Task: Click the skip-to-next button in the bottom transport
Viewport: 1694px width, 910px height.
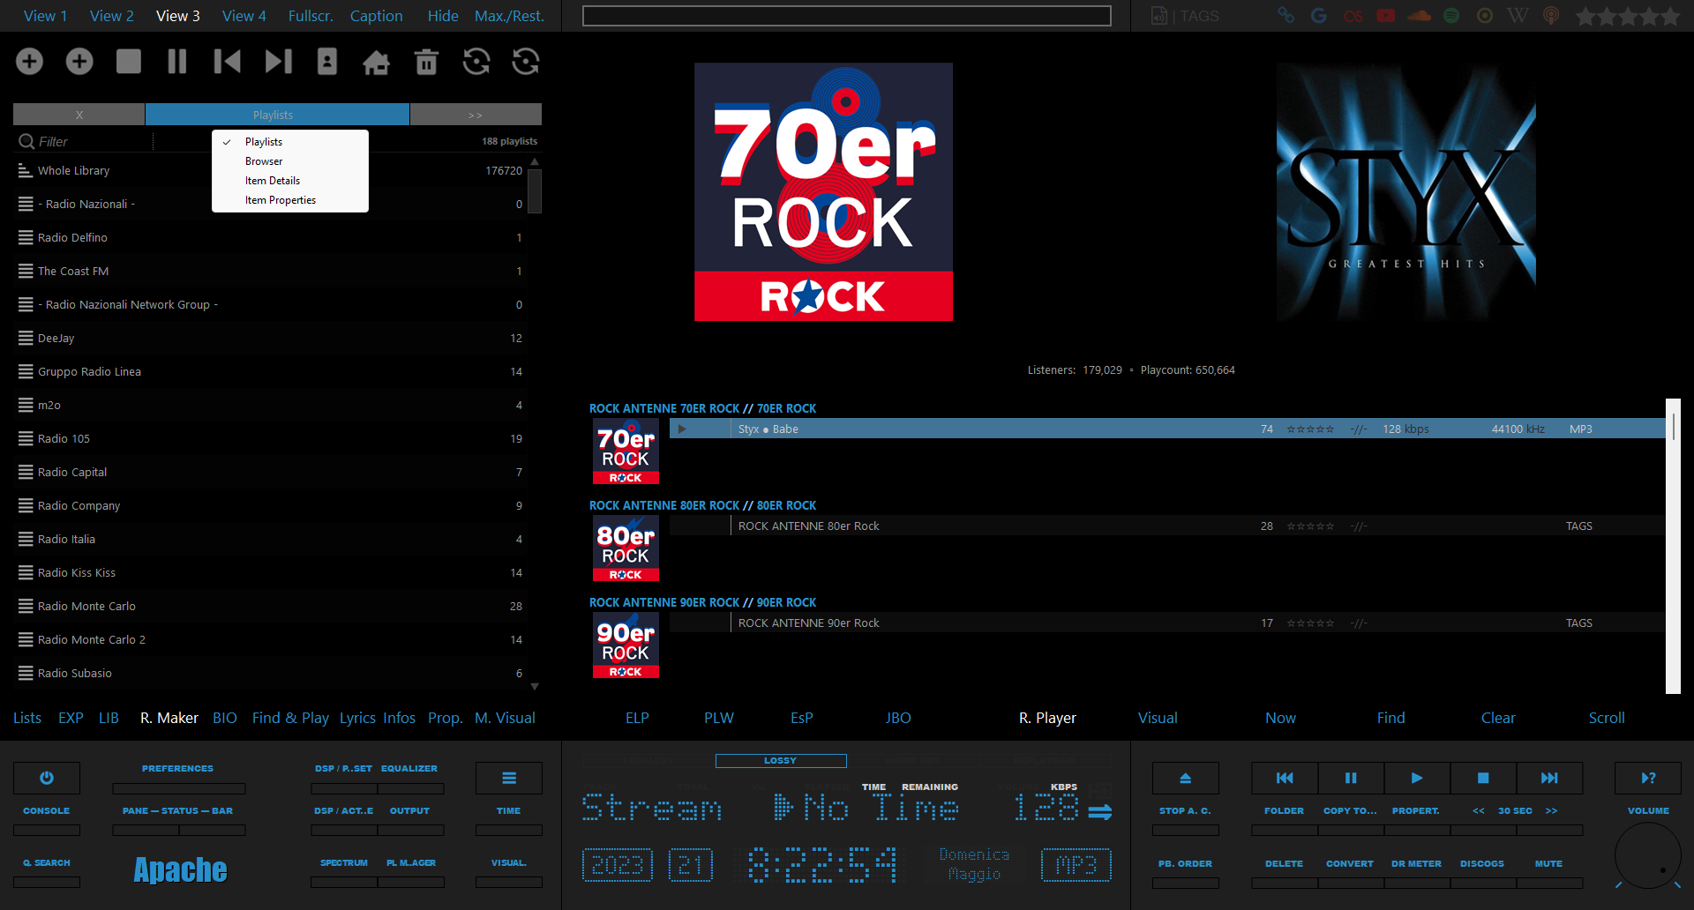Action: pyautogui.click(x=1549, y=778)
